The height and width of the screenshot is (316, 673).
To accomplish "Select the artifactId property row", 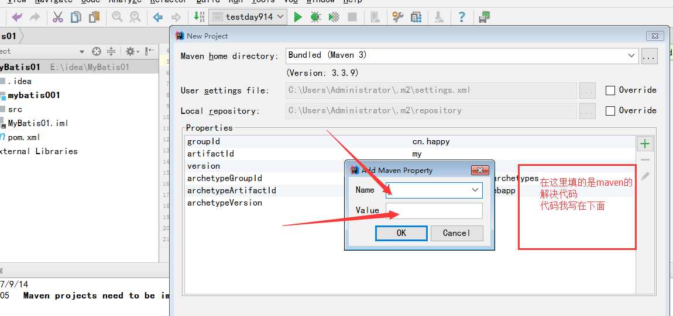I will pos(410,153).
